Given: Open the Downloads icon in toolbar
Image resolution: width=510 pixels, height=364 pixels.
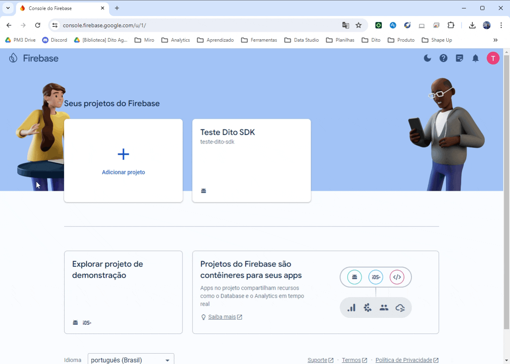Looking at the screenshot, I should (x=472, y=25).
